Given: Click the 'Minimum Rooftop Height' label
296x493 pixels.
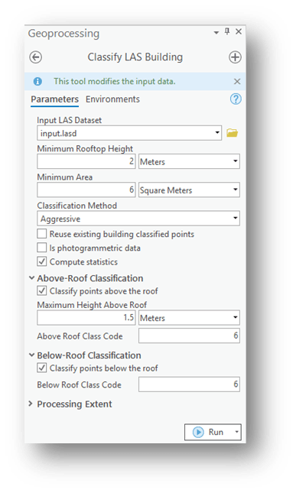Looking at the screenshot, I should click(x=85, y=149).
